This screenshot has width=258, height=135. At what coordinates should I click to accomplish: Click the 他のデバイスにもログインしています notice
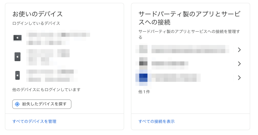[x=46, y=89]
